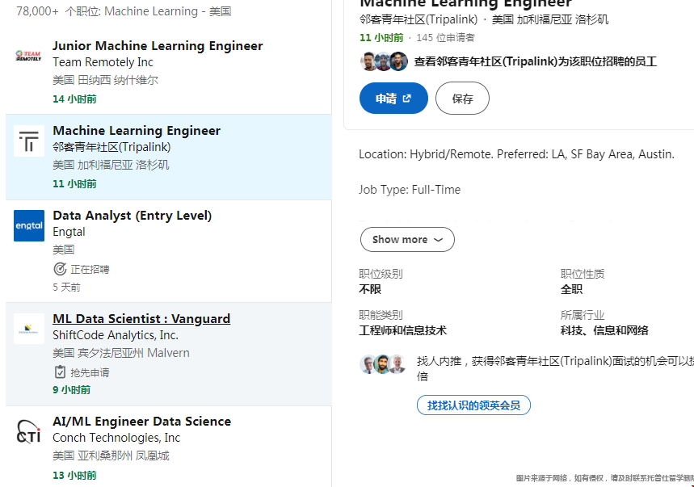Open the Tripalink company logo

coord(29,141)
